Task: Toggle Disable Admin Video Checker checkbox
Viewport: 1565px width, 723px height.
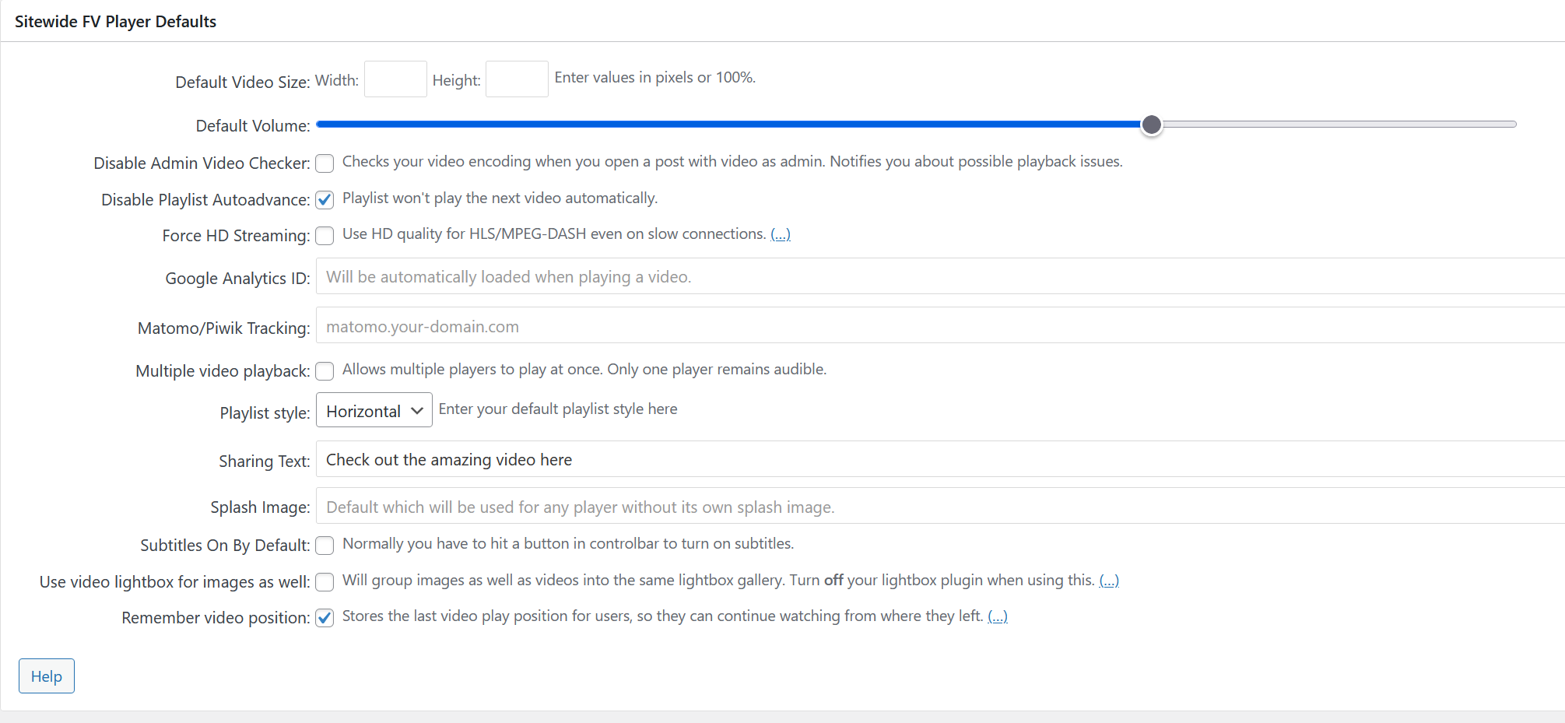Action: 325,163
